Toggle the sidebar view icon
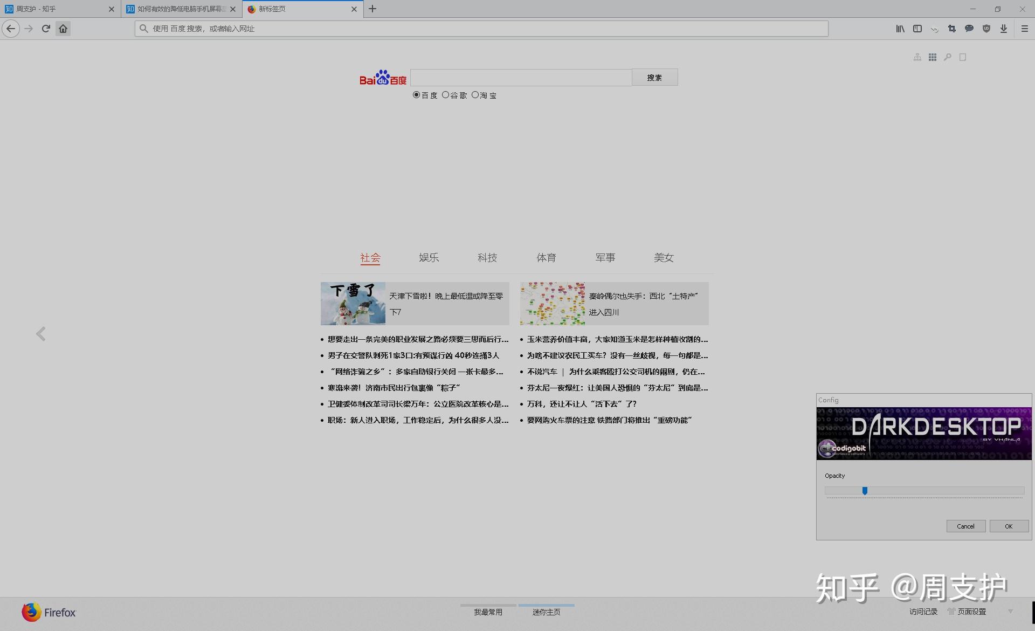This screenshot has width=1035, height=631. click(x=917, y=29)
